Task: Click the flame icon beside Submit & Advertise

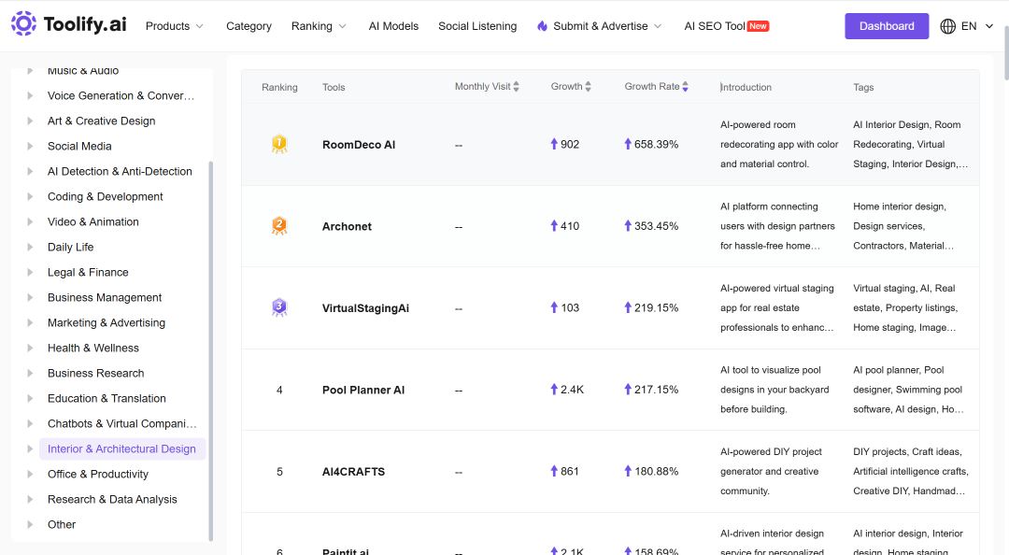Action: point(543,26)
